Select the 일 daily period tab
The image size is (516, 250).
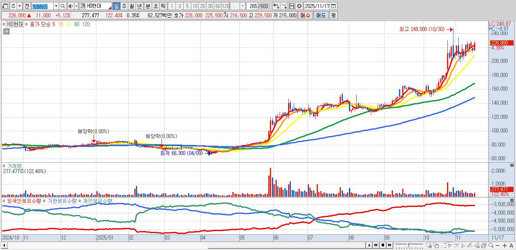(116, 6)
